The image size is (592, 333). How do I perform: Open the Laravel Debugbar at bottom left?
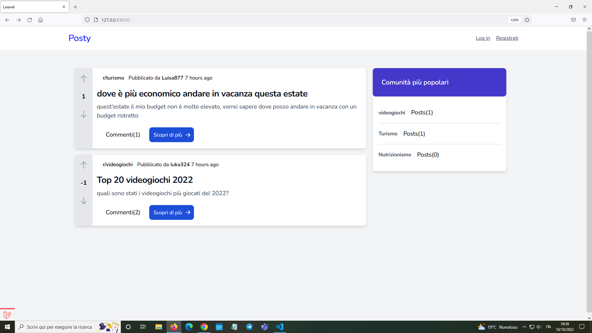[7, 314]
